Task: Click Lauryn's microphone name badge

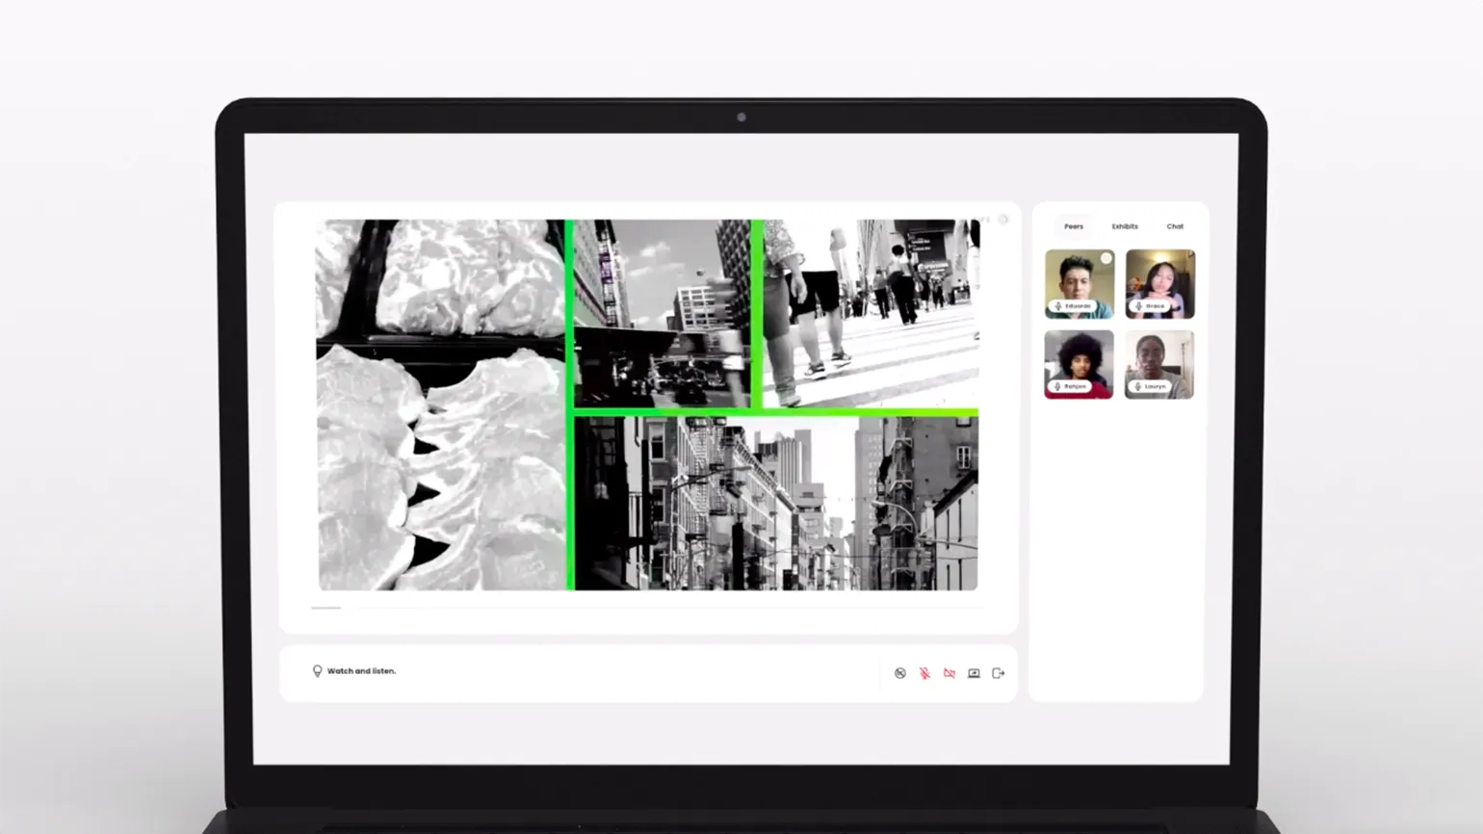Action: click(1150, 386)
